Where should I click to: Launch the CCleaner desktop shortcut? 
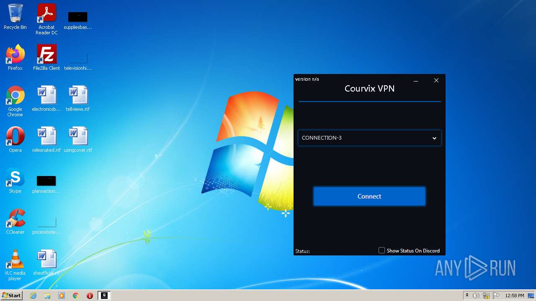15,222
